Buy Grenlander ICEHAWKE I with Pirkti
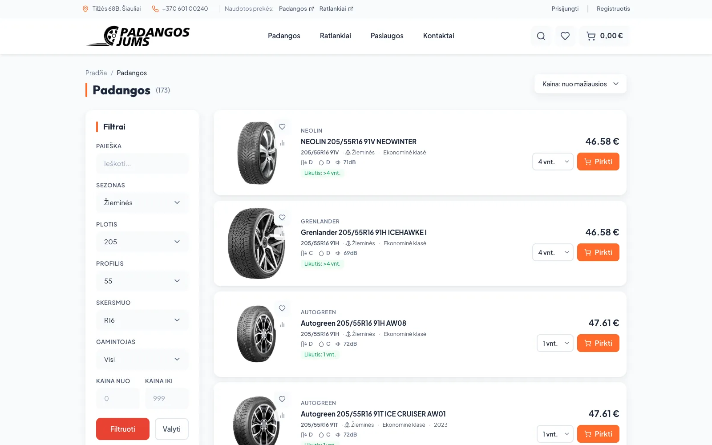Screen dimensions: 712x445 coord(598,252)
